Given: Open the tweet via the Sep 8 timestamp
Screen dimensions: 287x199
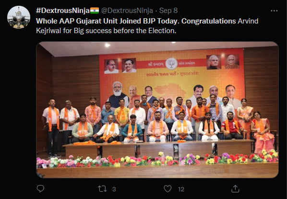Looking at the screenshot, I should click(168, 11).
